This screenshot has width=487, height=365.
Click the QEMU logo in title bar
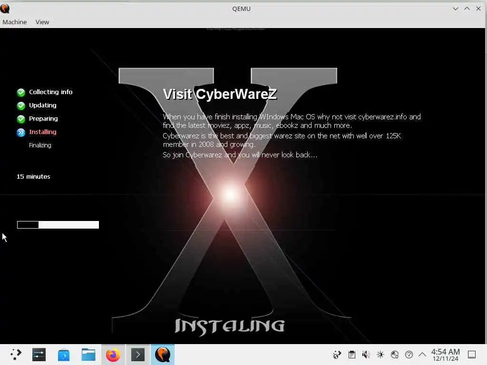[5, 9]
